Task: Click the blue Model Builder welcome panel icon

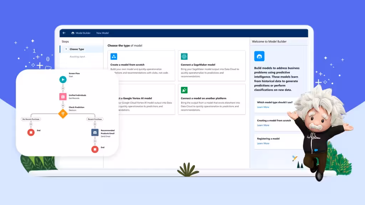Action: pos(259,56)
